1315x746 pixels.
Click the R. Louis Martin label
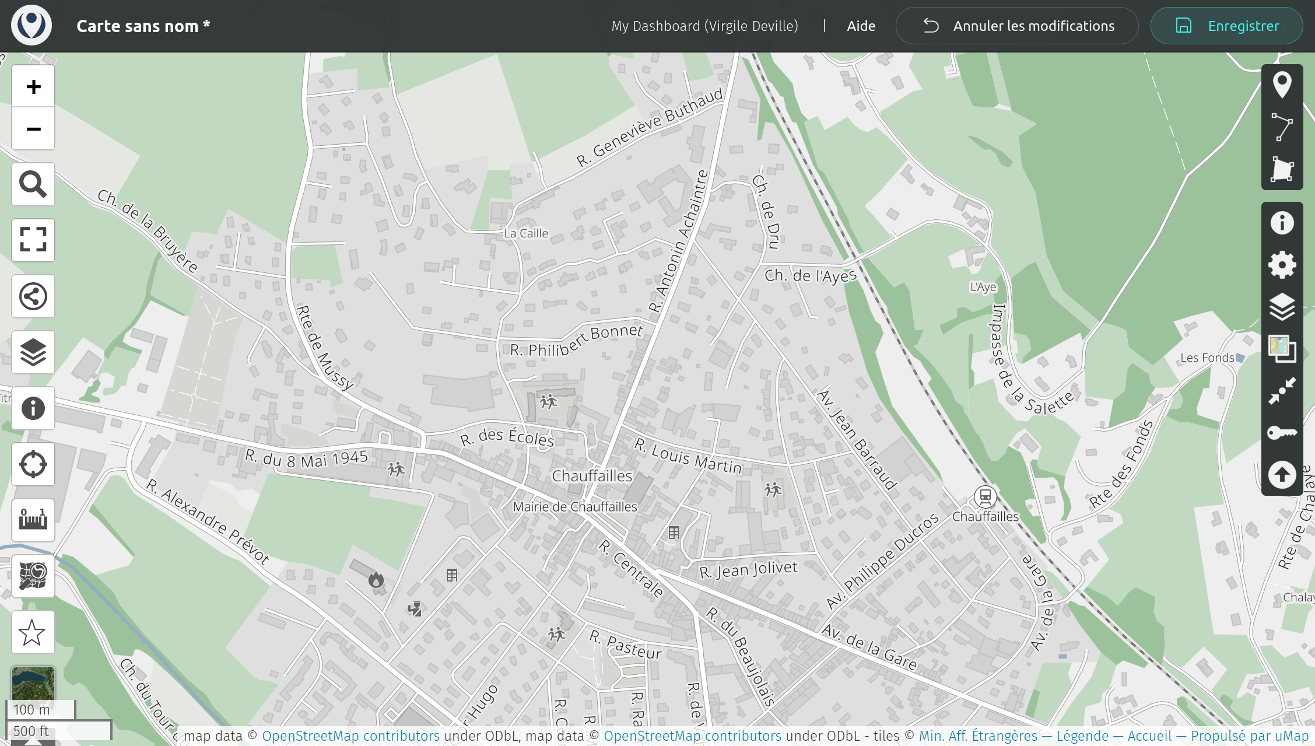click(x=688, y=456)
